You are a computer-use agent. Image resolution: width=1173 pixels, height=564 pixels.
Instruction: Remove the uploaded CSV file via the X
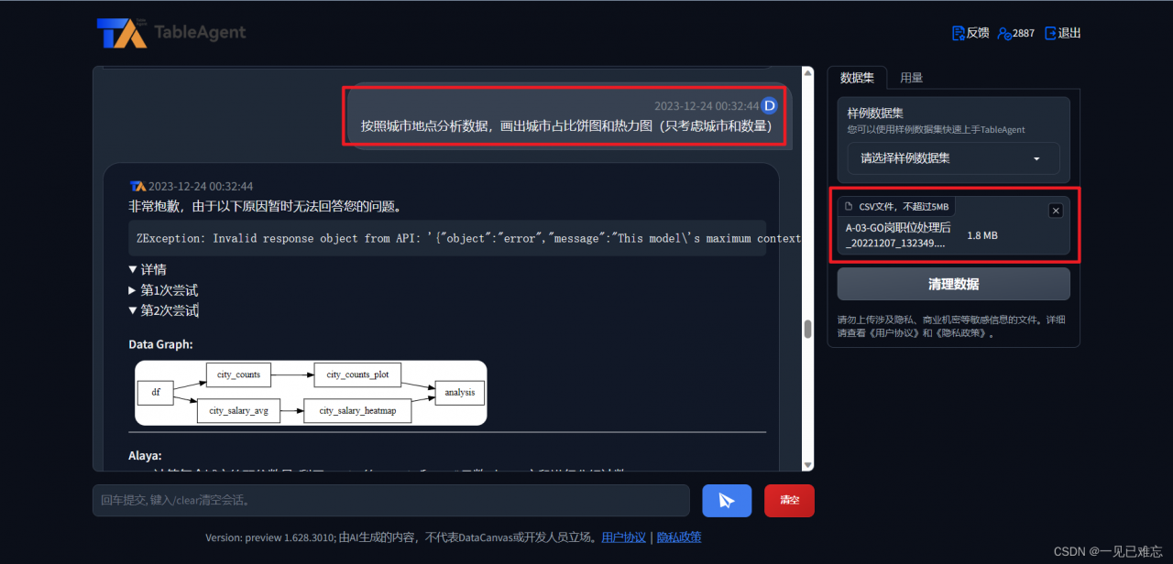[x=1056, y=210]
